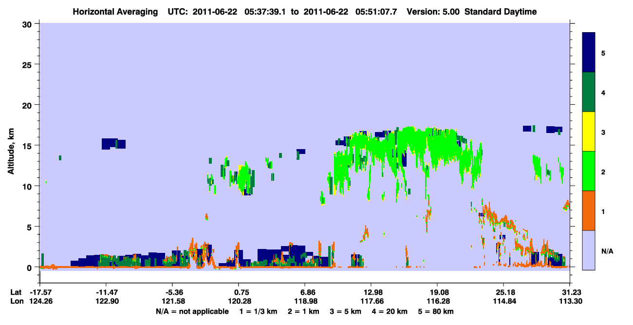Image resolution: width=633 pixels, height=325 pixels.
Task: Click the colorbar 'N/A' label
Action: pyautogui.click(x=607, y=251)
